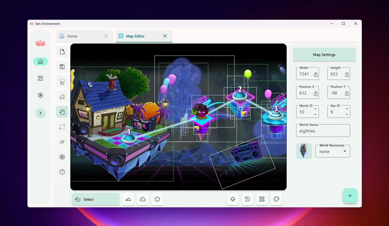The width and height of the screenshot is (389, 226).
Task: Open the color palette icon
Action: (x=276, y=199)
